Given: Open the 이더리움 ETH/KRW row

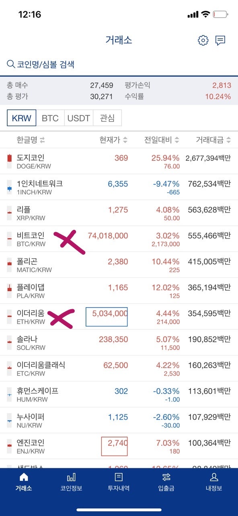Looking at the screenshot, I should 119,316.
